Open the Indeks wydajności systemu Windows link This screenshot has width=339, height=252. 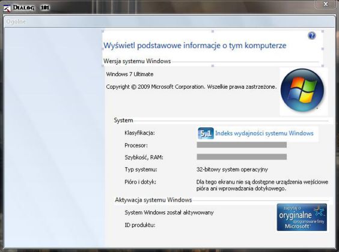(x=264, y=133)
